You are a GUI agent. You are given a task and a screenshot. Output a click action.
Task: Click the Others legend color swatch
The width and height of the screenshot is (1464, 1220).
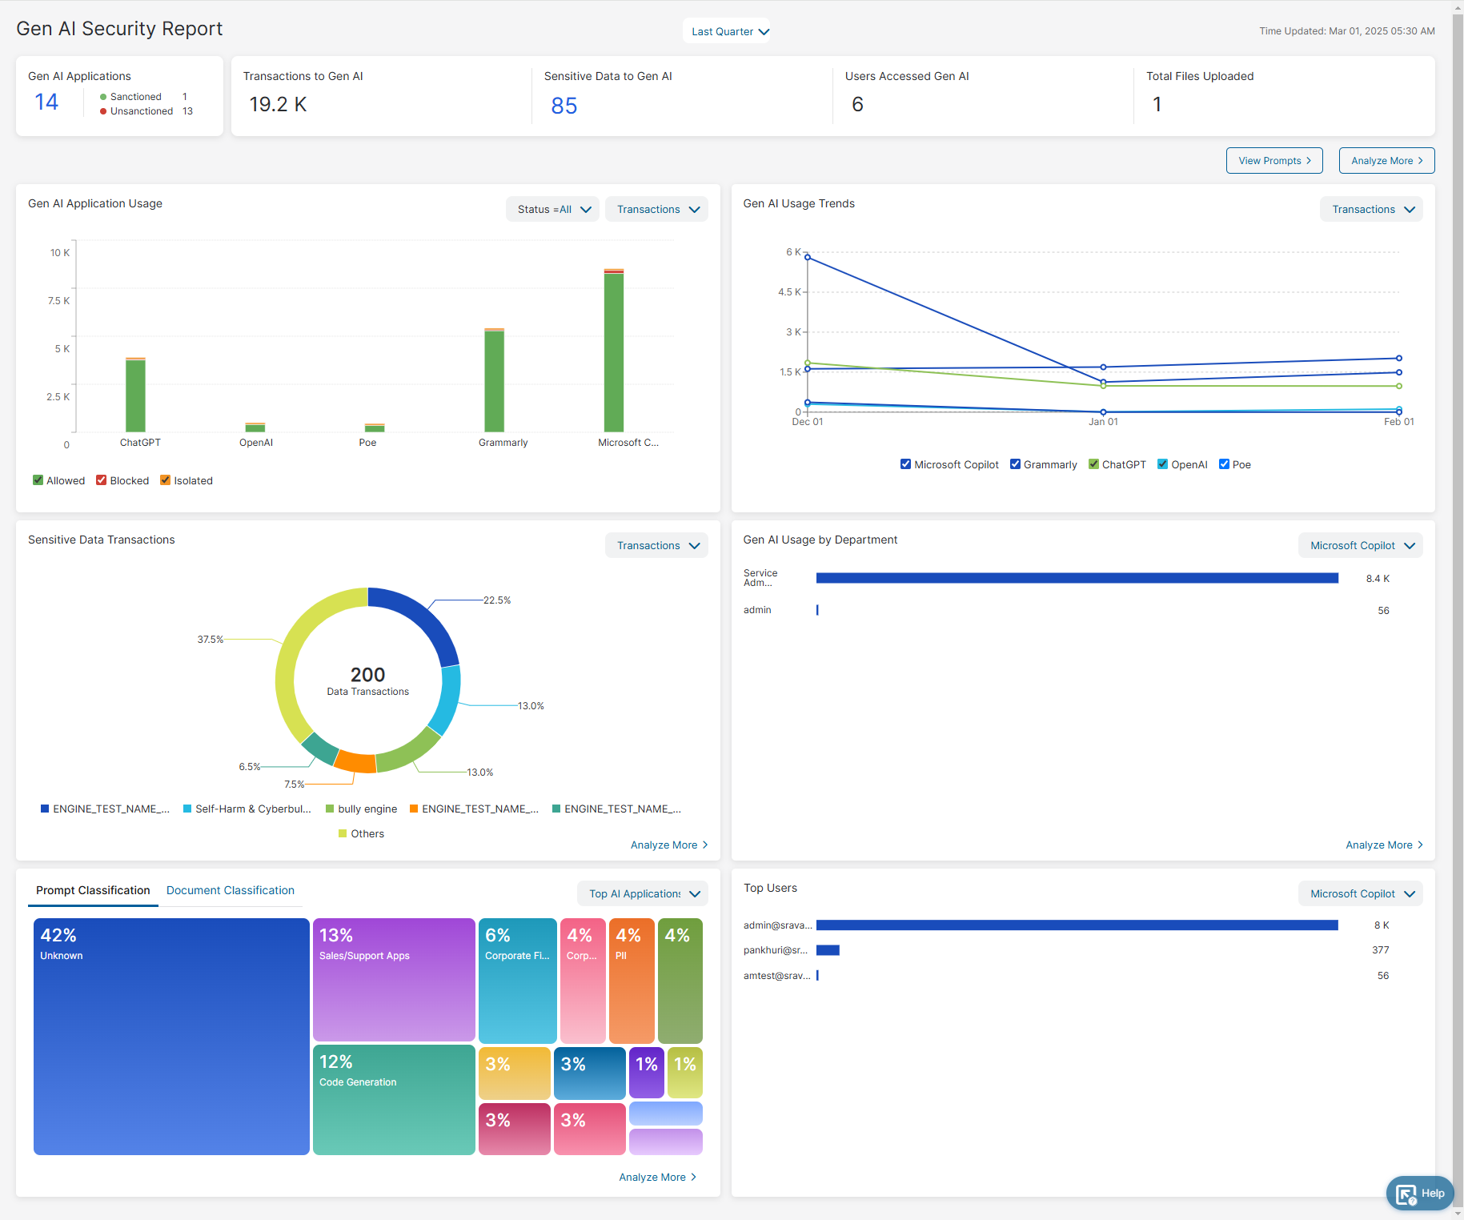343,833
